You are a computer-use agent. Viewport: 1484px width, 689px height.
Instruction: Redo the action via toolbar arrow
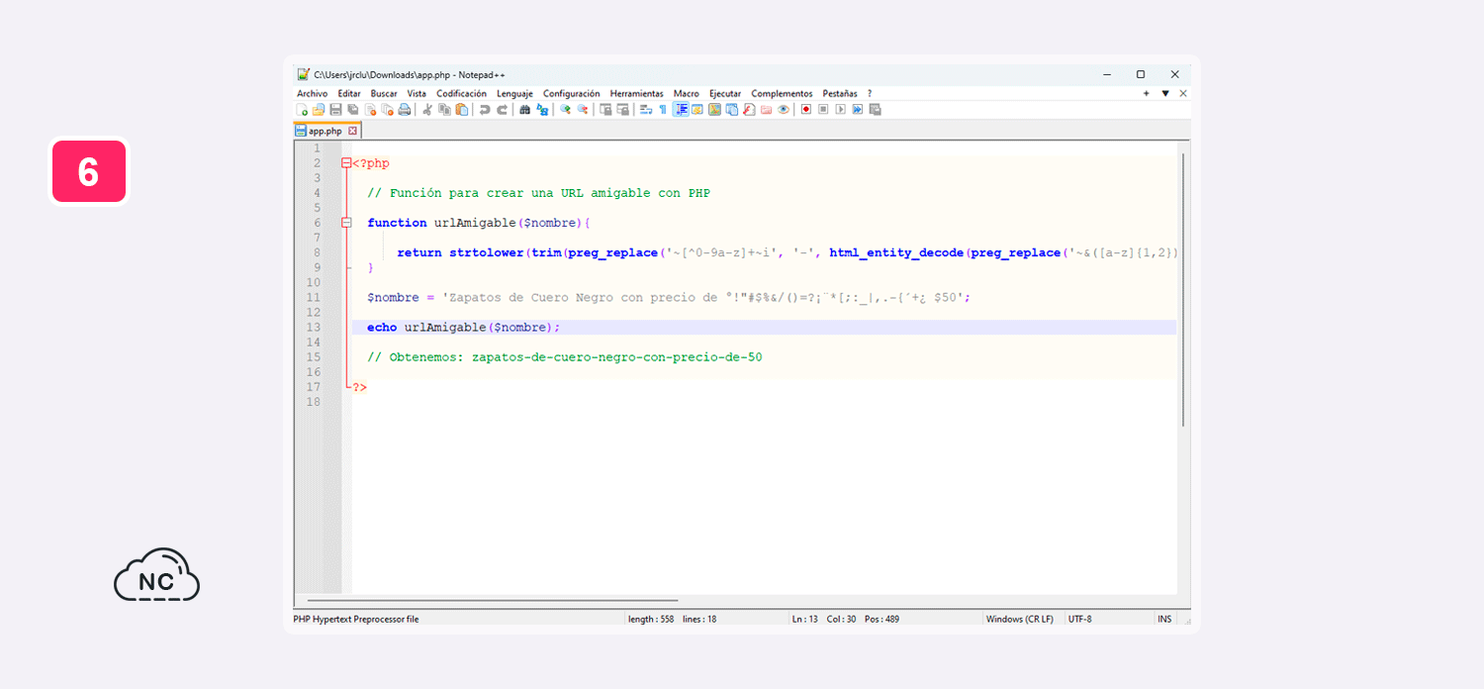coord(503,110)
